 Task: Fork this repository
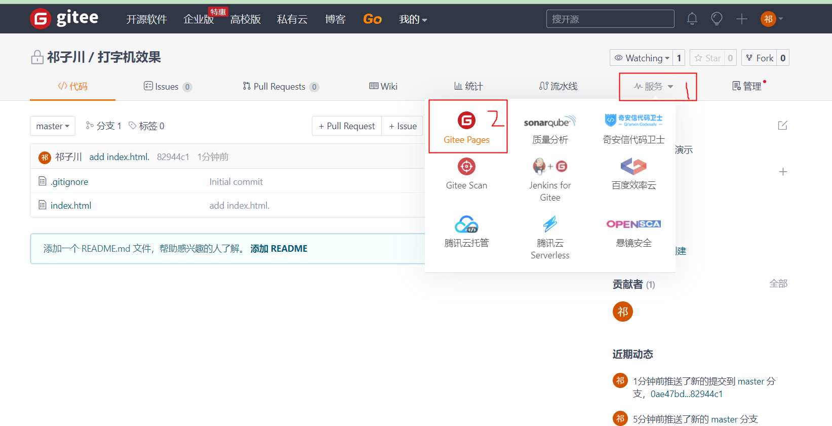[x=759, y=58]
